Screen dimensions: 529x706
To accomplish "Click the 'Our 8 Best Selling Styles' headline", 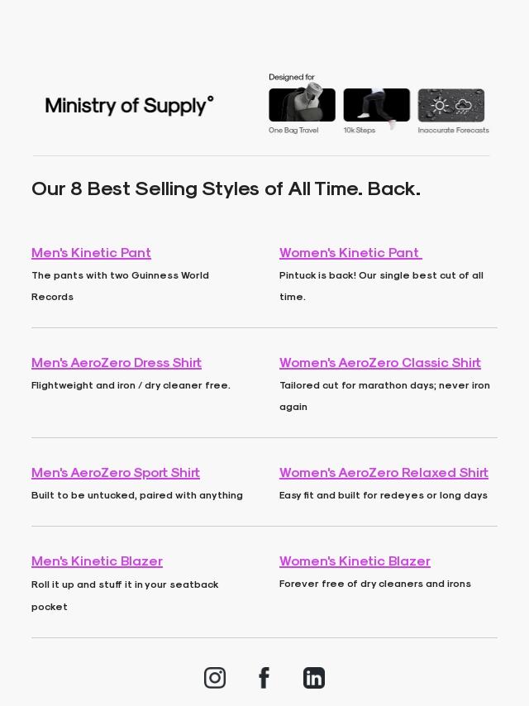I will 226,188.
